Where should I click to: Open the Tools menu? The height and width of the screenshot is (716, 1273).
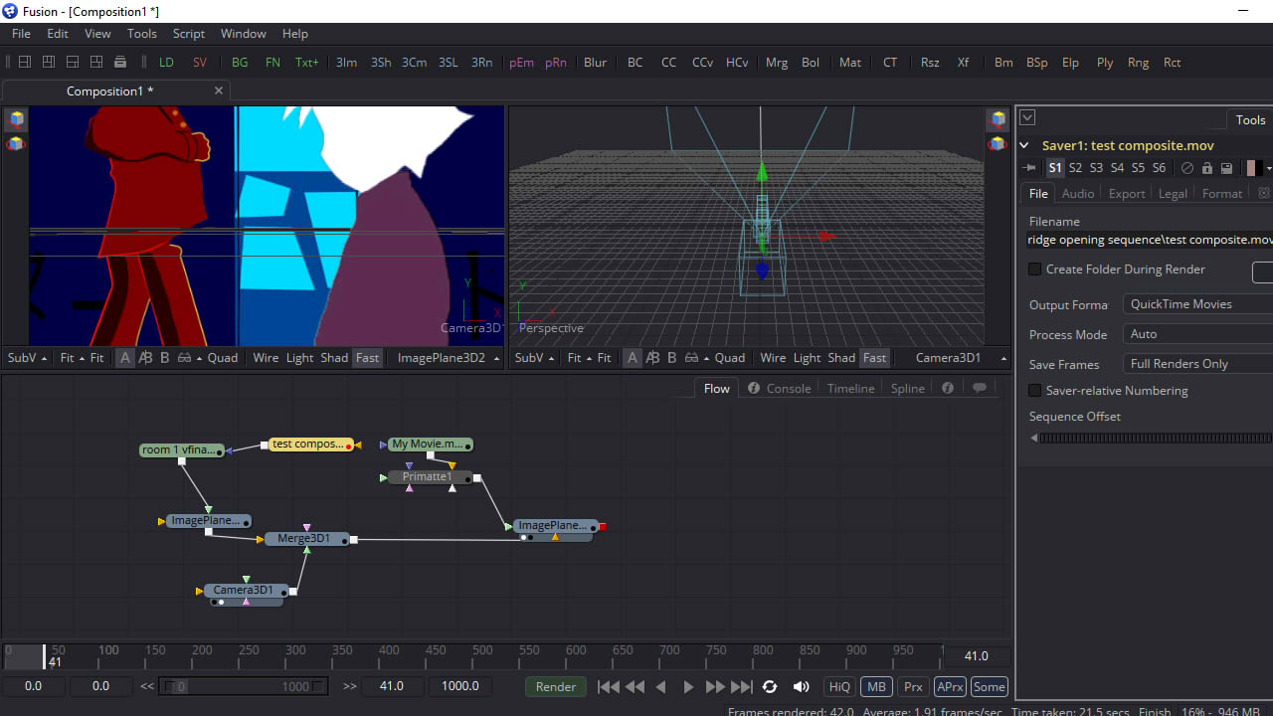pos(142,34)
